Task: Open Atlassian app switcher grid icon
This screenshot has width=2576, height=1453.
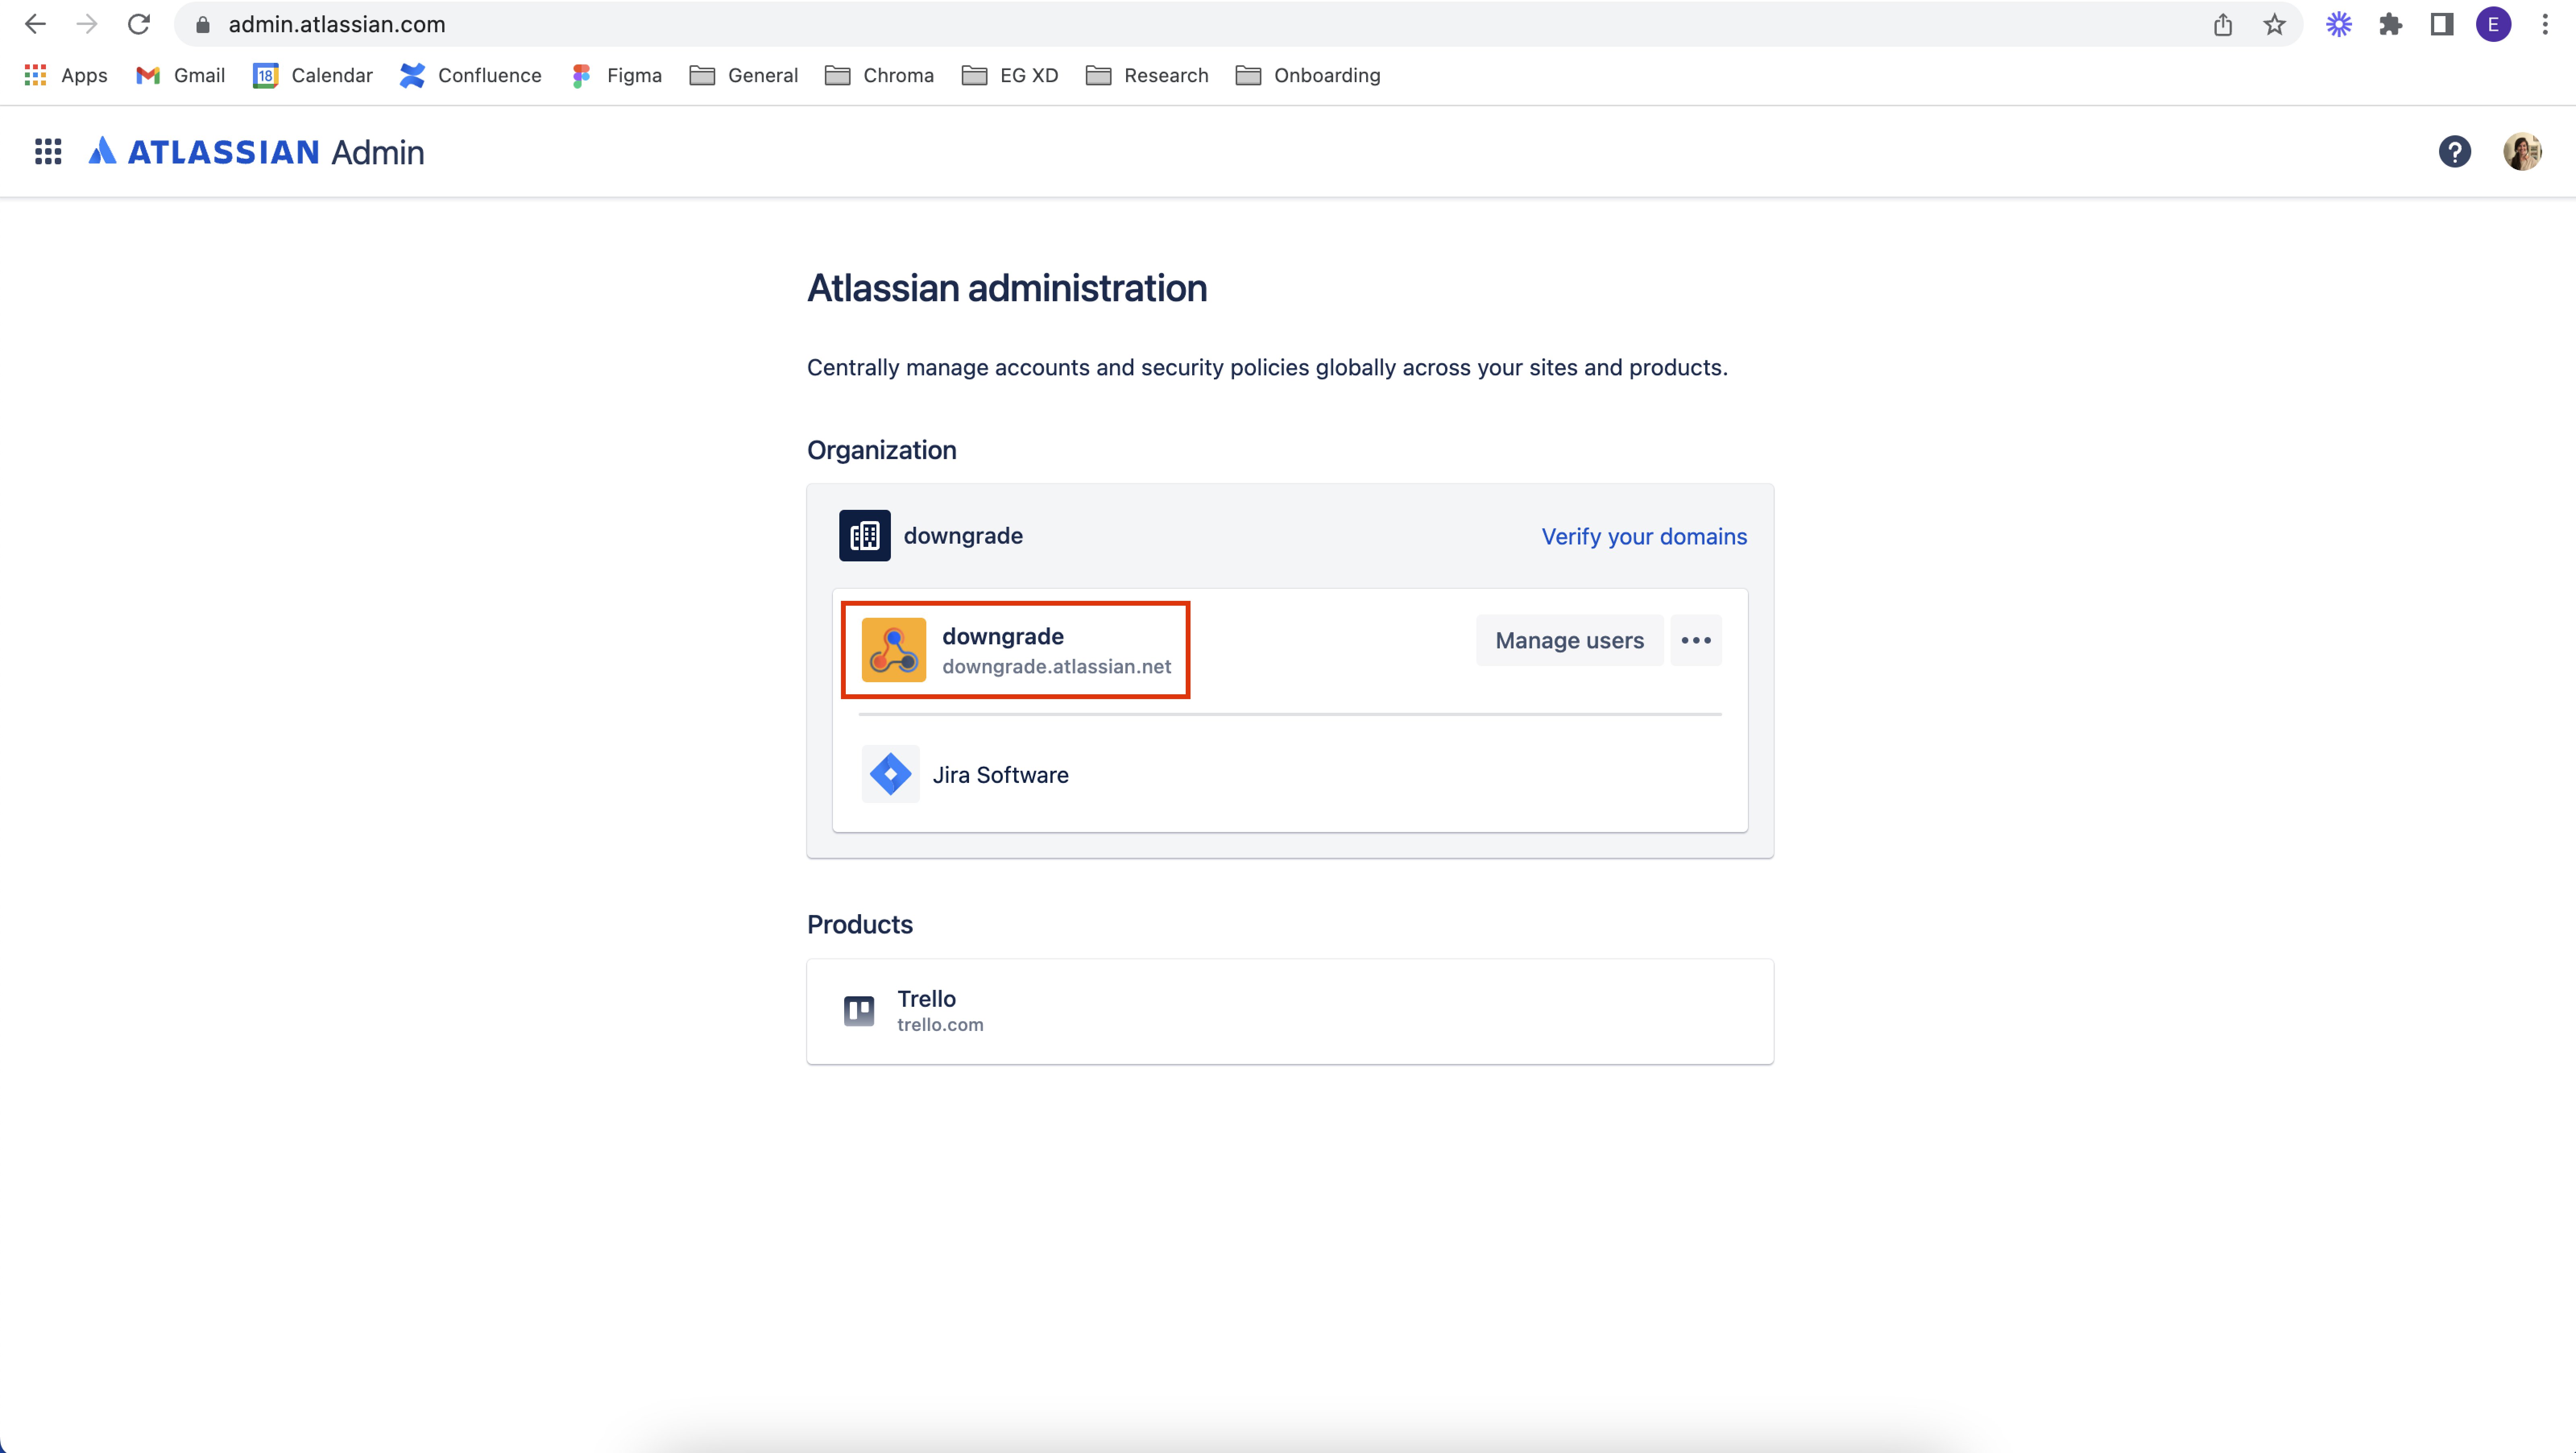Action: 48,151
